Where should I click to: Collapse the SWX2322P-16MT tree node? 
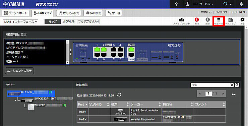(x=15, y=100)
